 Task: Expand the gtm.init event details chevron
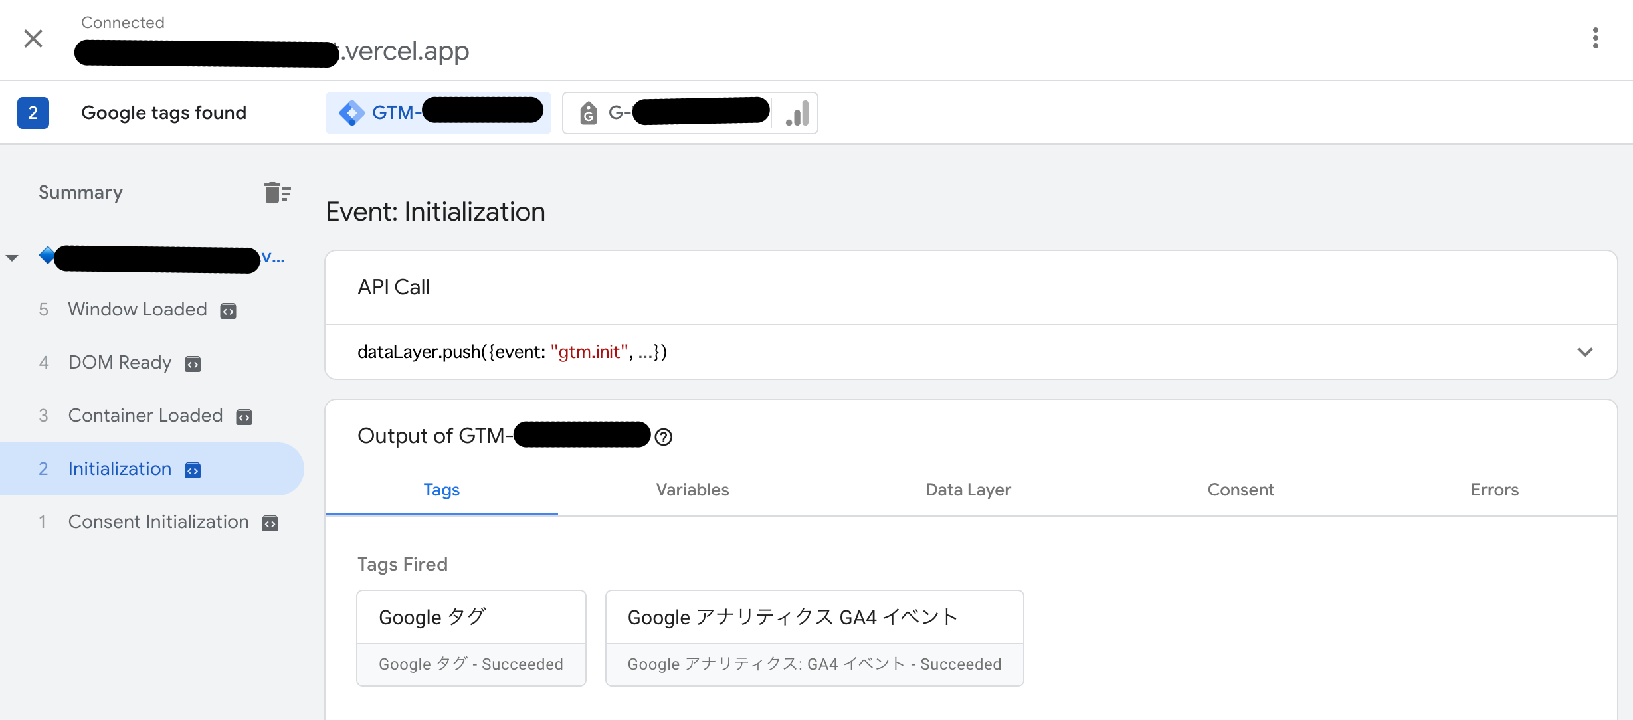[x=1584, y=352]
